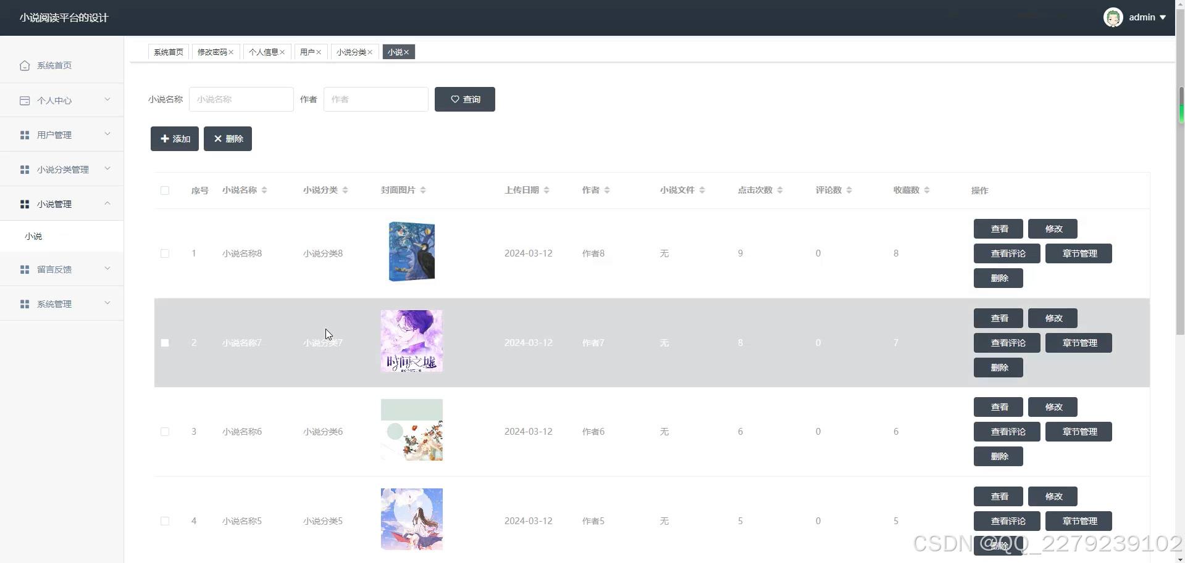The height and width of the screenshot is (563, 1185).
Task: Select the 小说分类管理 sidebar icon
Action: tap(25, 169)
